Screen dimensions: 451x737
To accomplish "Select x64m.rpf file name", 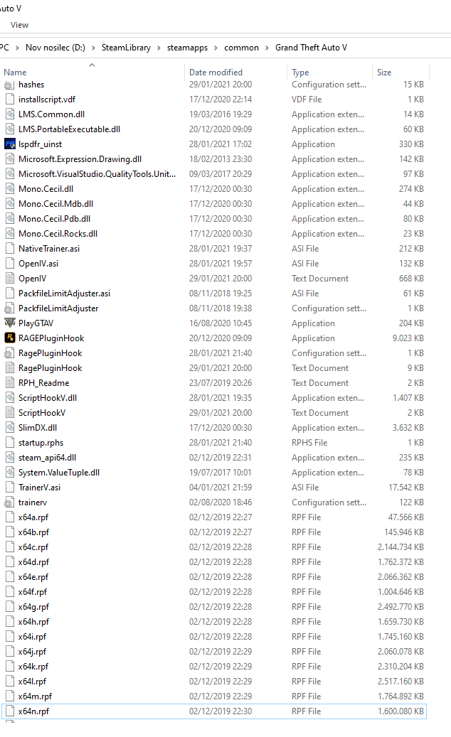I will (35, 696).
